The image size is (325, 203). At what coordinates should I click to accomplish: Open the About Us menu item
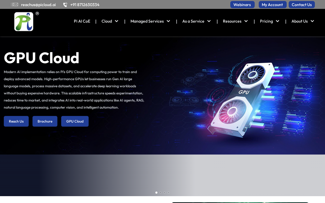[300, 21]
